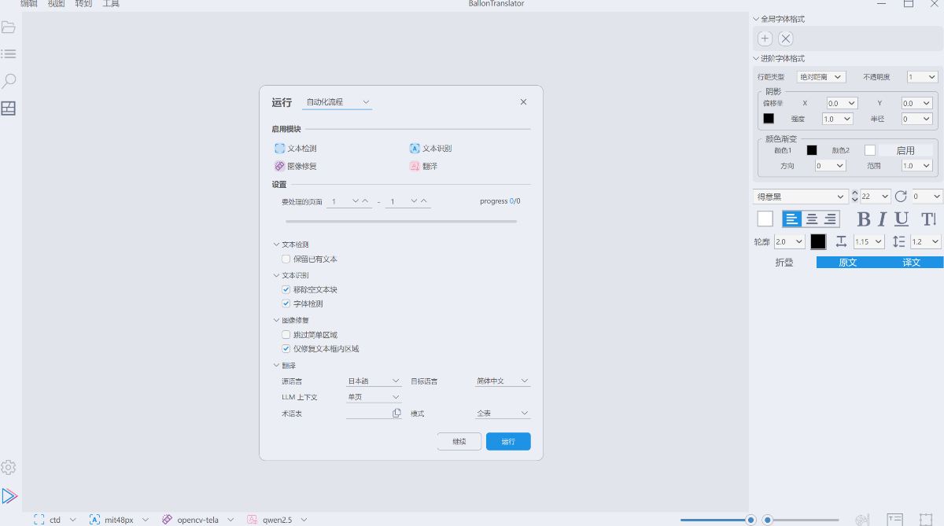
Task: Open source language 日本語 dropdown
Action: (x=374, y=381)
